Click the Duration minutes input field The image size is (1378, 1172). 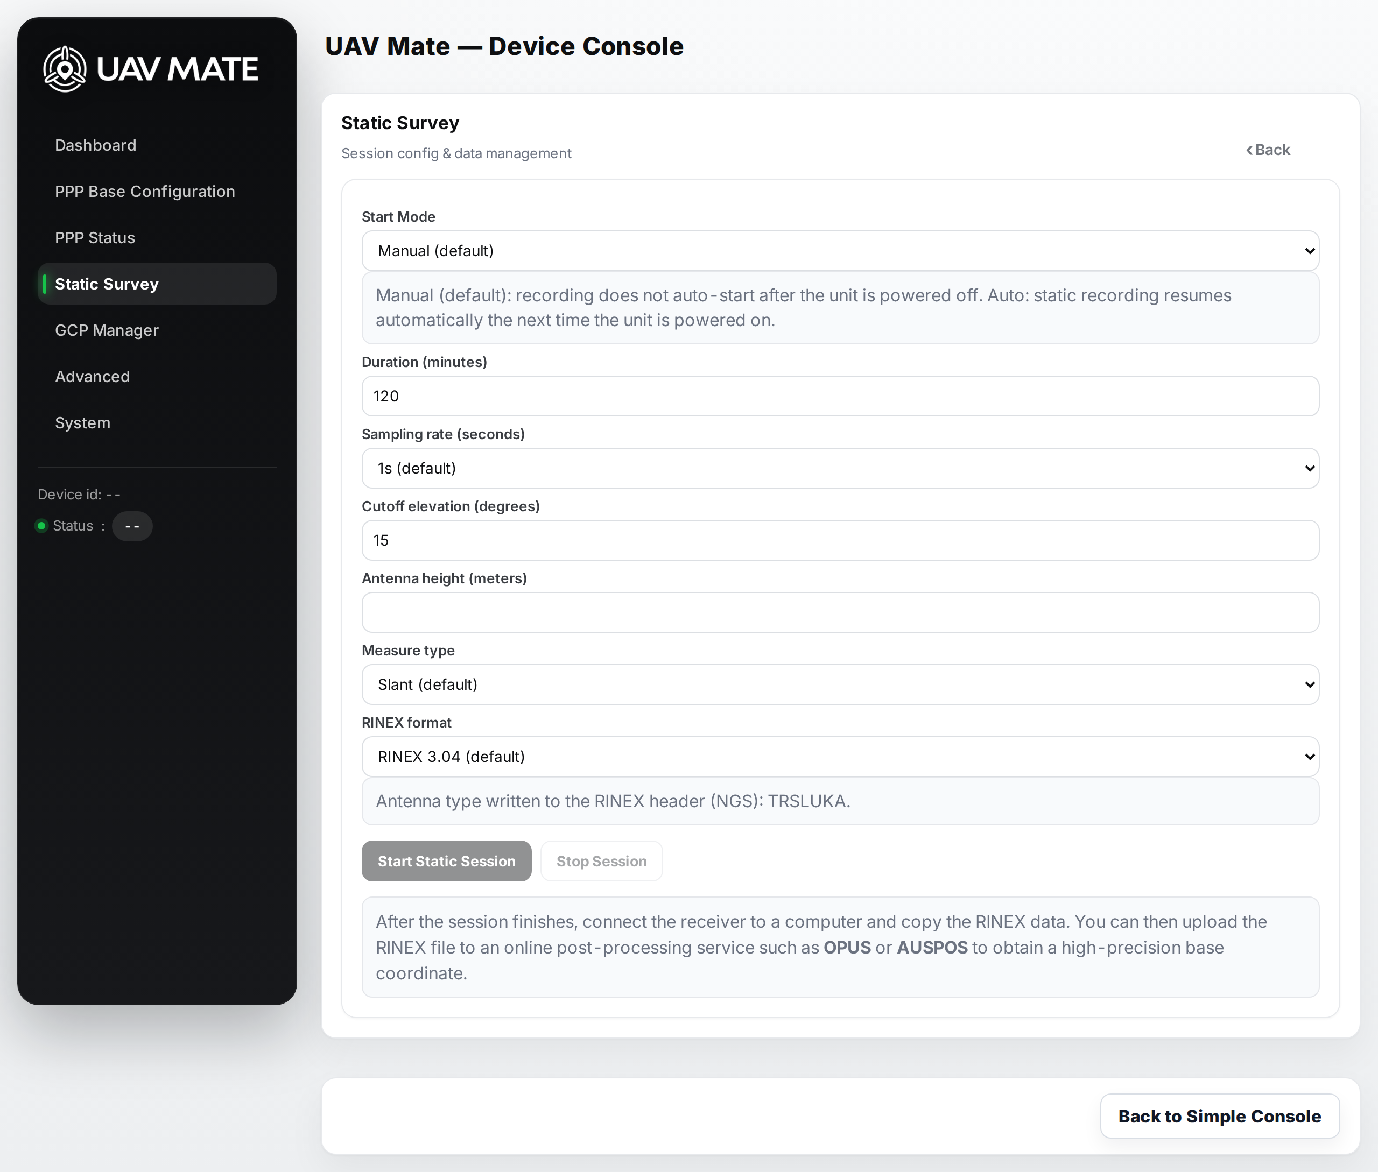(840, 396)
